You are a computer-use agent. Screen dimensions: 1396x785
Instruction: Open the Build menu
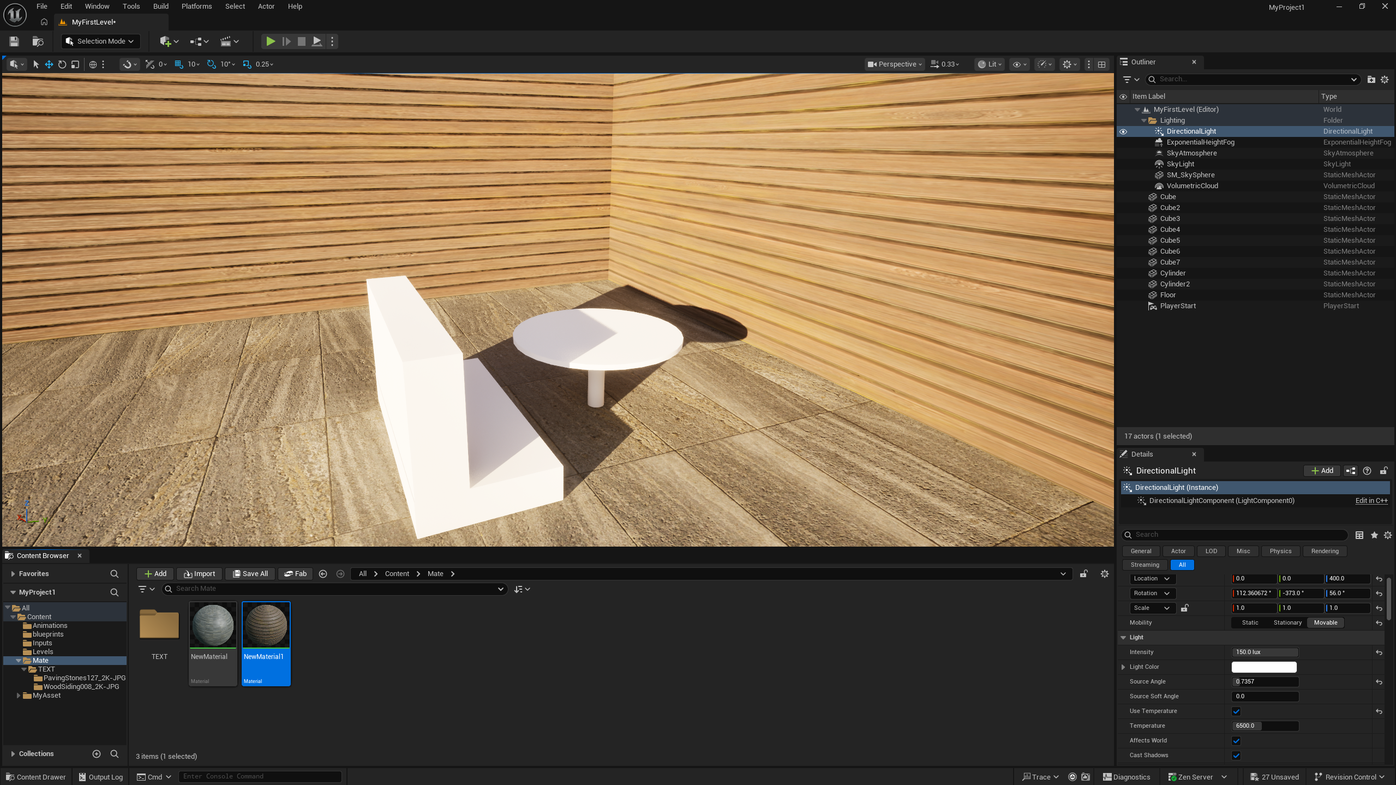point(160,7)
